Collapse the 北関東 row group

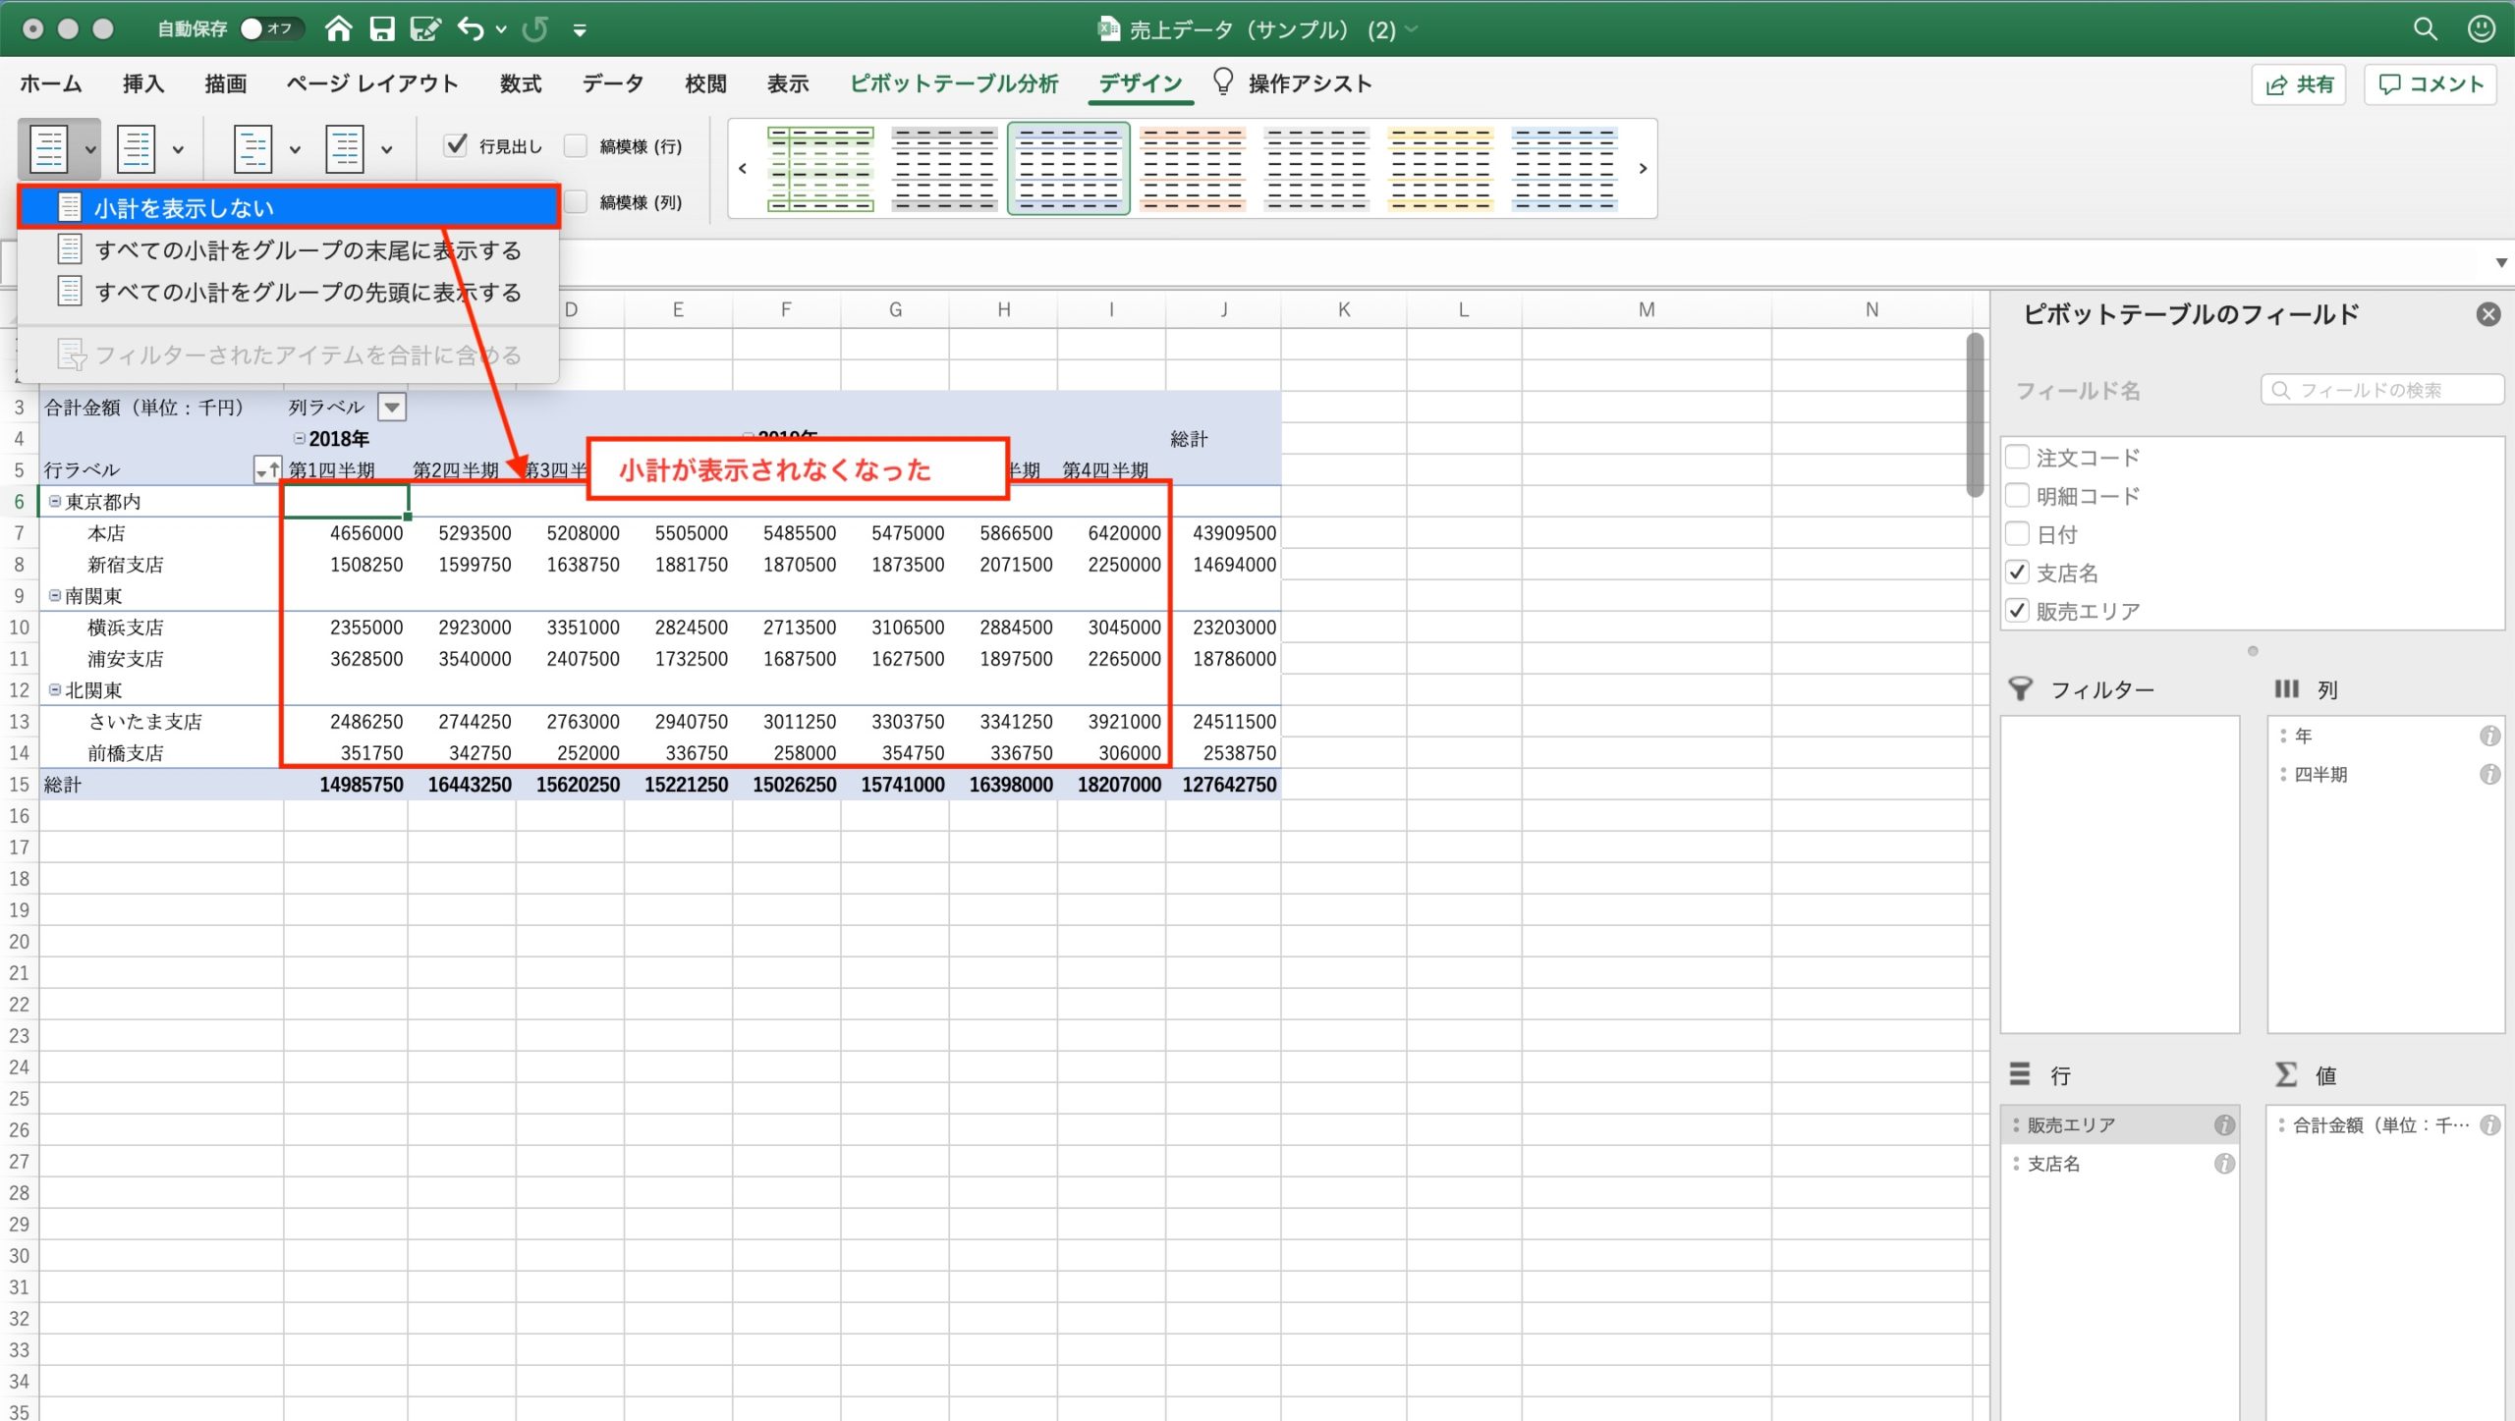(55, 689)
